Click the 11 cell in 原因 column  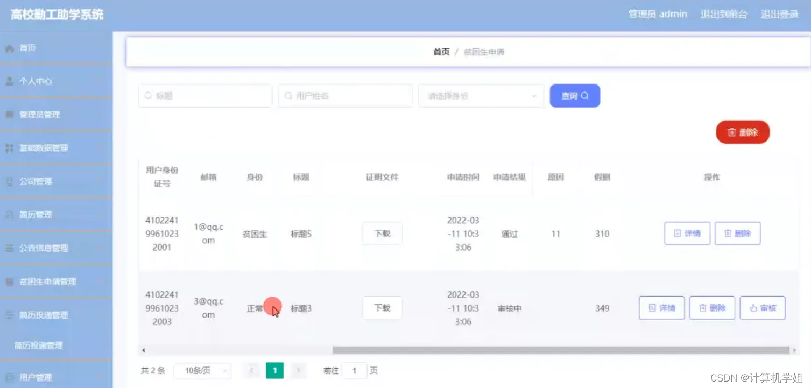click(x=556, y=234)
